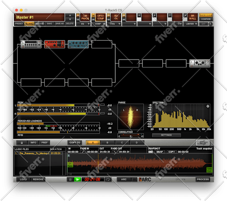Select the MODULE tab
This screenshot has width=227, height=201.
[39, 24]
